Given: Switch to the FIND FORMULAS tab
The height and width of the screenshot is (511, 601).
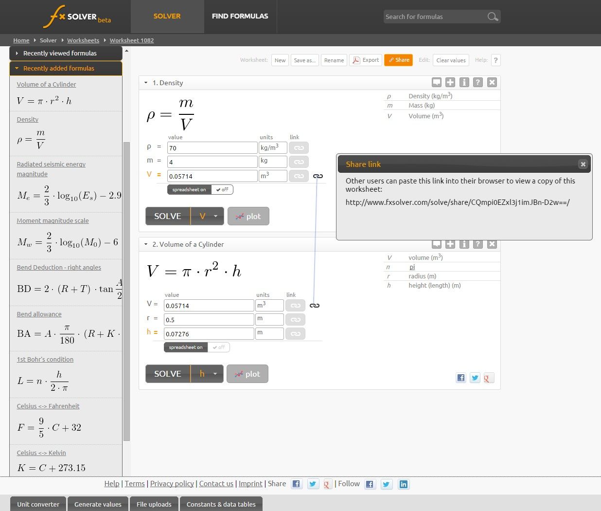Looking at the screenshot, I should [x=240, y=16].
